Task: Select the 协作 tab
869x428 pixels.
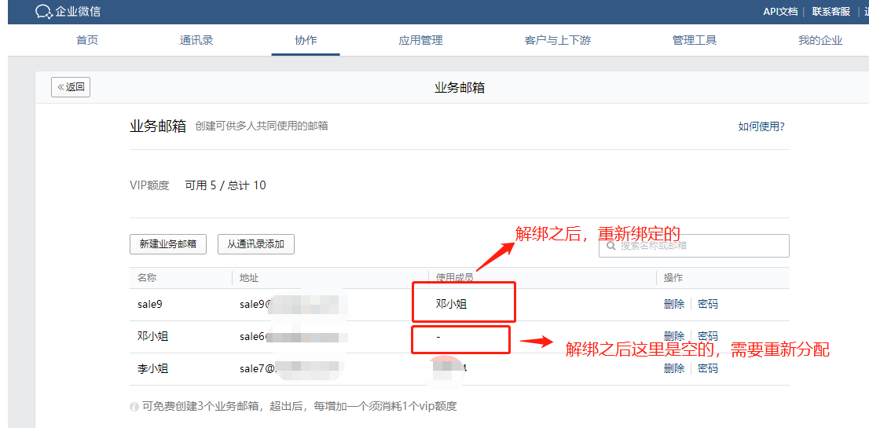Action: pyautogui.click(x=306, y=40)
